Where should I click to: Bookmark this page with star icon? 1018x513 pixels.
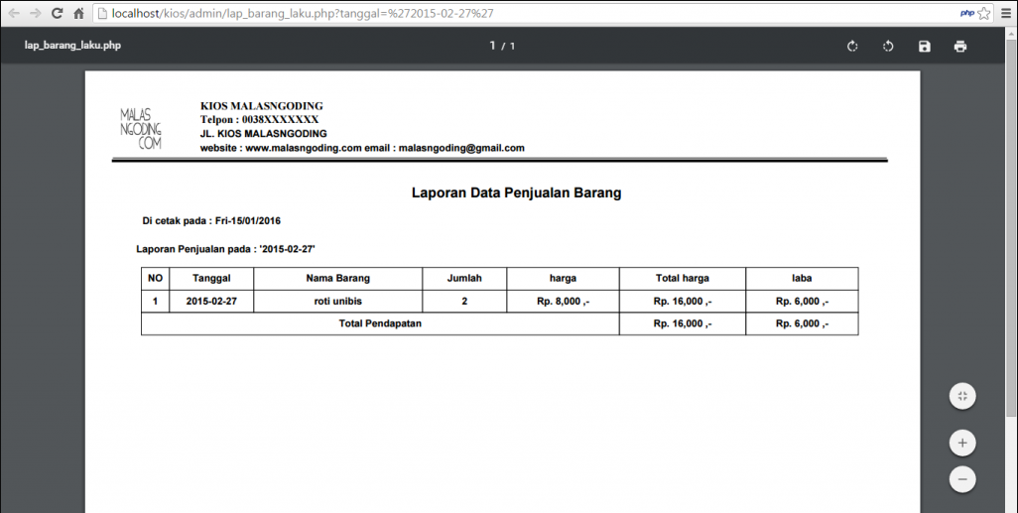984,13
